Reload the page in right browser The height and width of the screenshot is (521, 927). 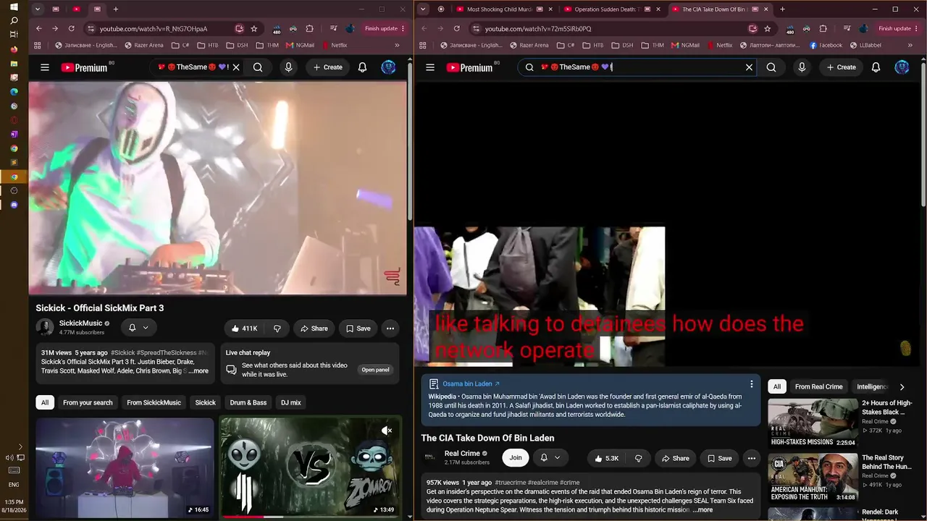[456, 29]
